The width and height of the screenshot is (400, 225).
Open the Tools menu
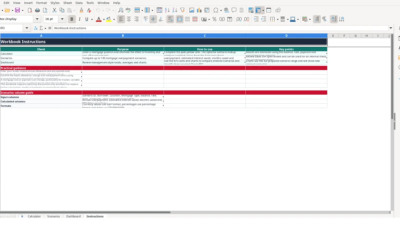[x=90, y=3]
